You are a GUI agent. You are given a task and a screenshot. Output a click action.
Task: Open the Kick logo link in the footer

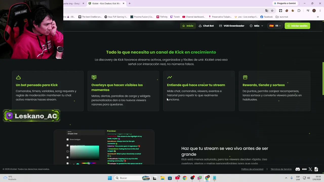point(304,169)
